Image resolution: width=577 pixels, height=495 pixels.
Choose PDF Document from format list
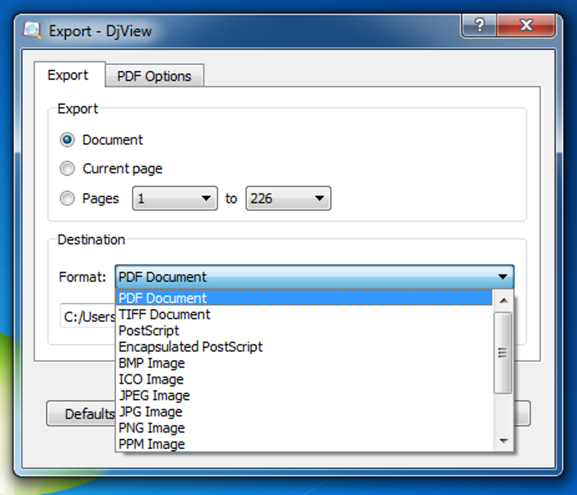[x=304, y=298]
